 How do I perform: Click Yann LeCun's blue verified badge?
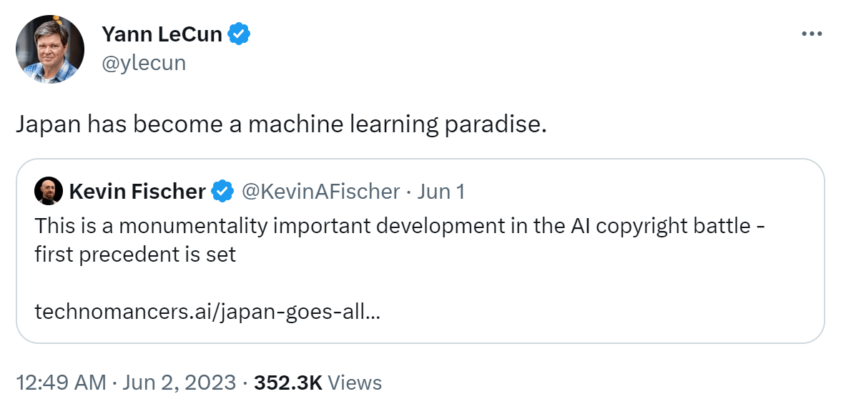(x=238, y=34)
